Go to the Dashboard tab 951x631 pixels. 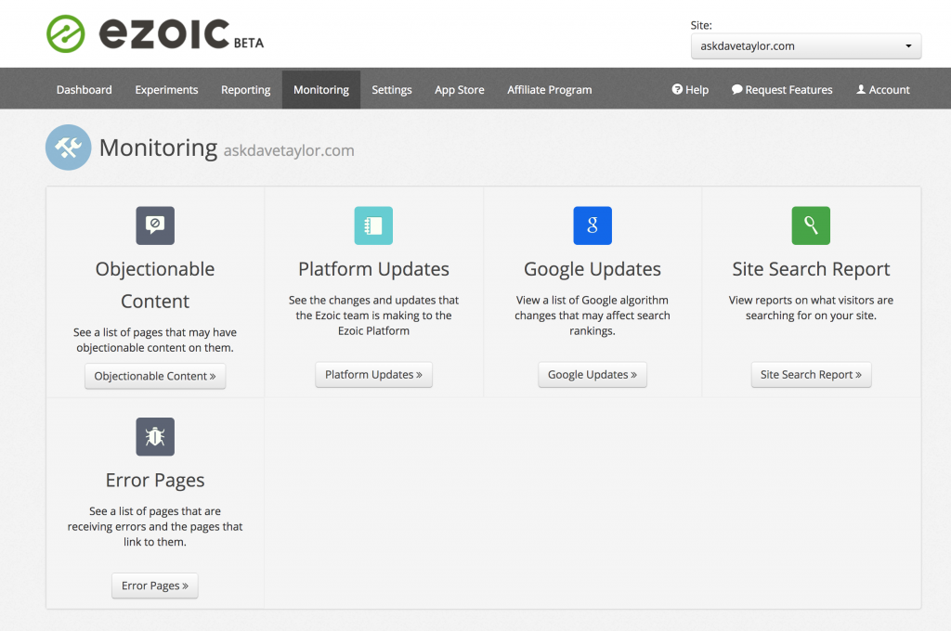85,90
